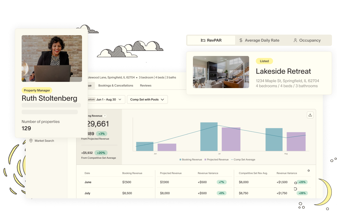This screenshot has height=220, width=337.
Task: Open the Lakeside Retreat interior photo thumbnail
Action: tap(221, 72)
